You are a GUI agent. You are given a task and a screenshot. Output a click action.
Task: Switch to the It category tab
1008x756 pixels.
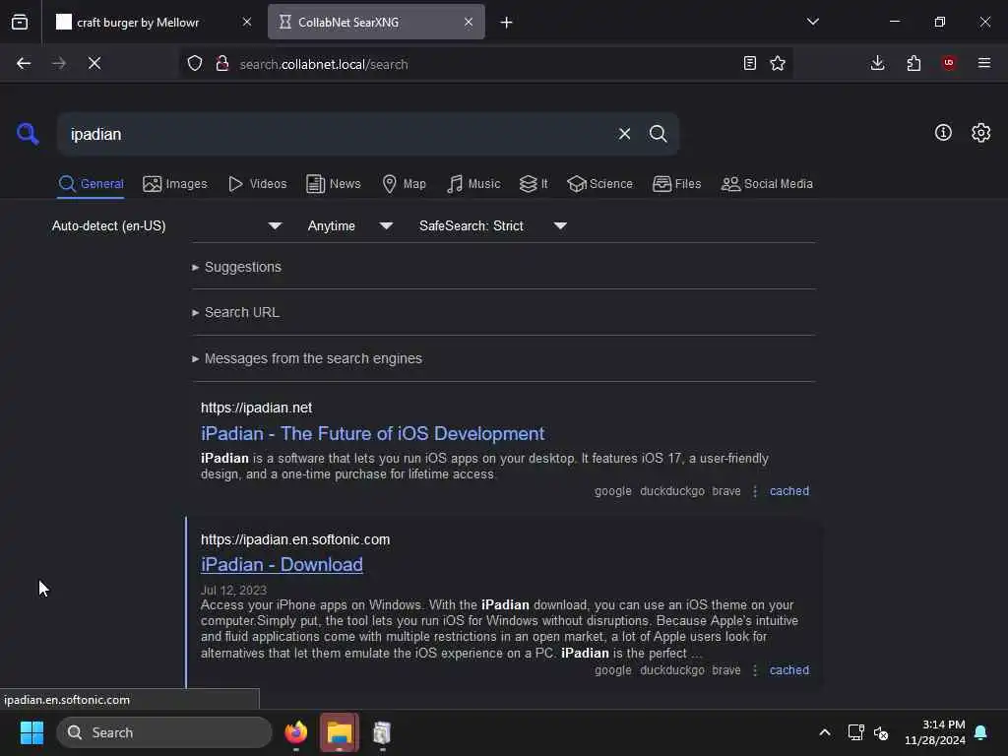pos(534,184)
